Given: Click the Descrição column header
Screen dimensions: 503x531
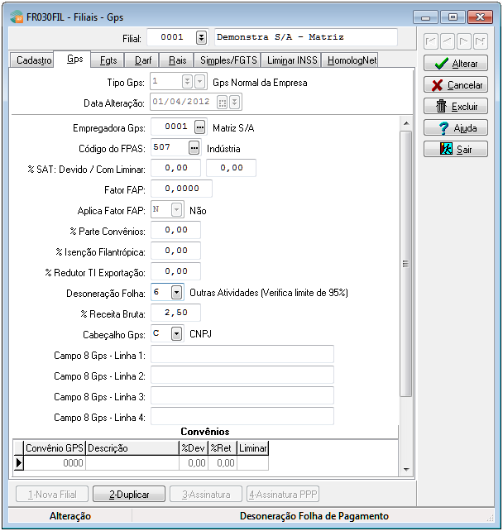Looking at the screenshot, I should pos(132,448).
